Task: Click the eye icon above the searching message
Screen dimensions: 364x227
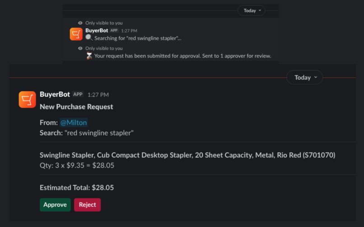Action: (80, 23)
